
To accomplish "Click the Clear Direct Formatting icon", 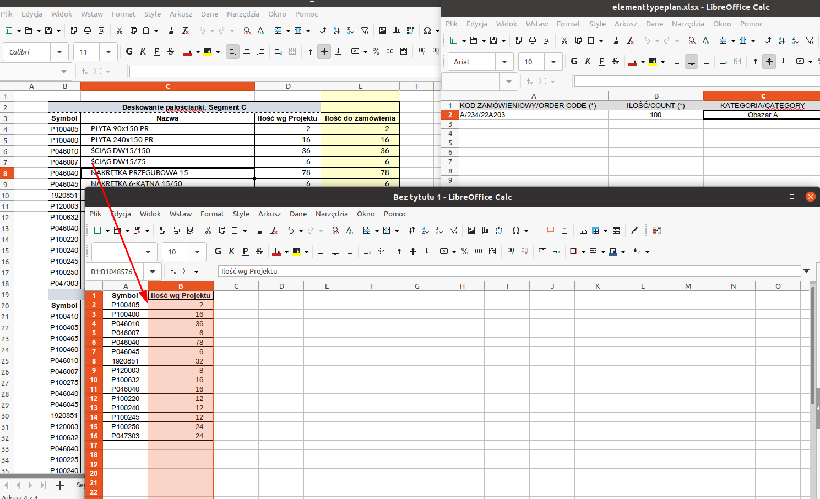I will pyautogui.click(x=274, y=230).
